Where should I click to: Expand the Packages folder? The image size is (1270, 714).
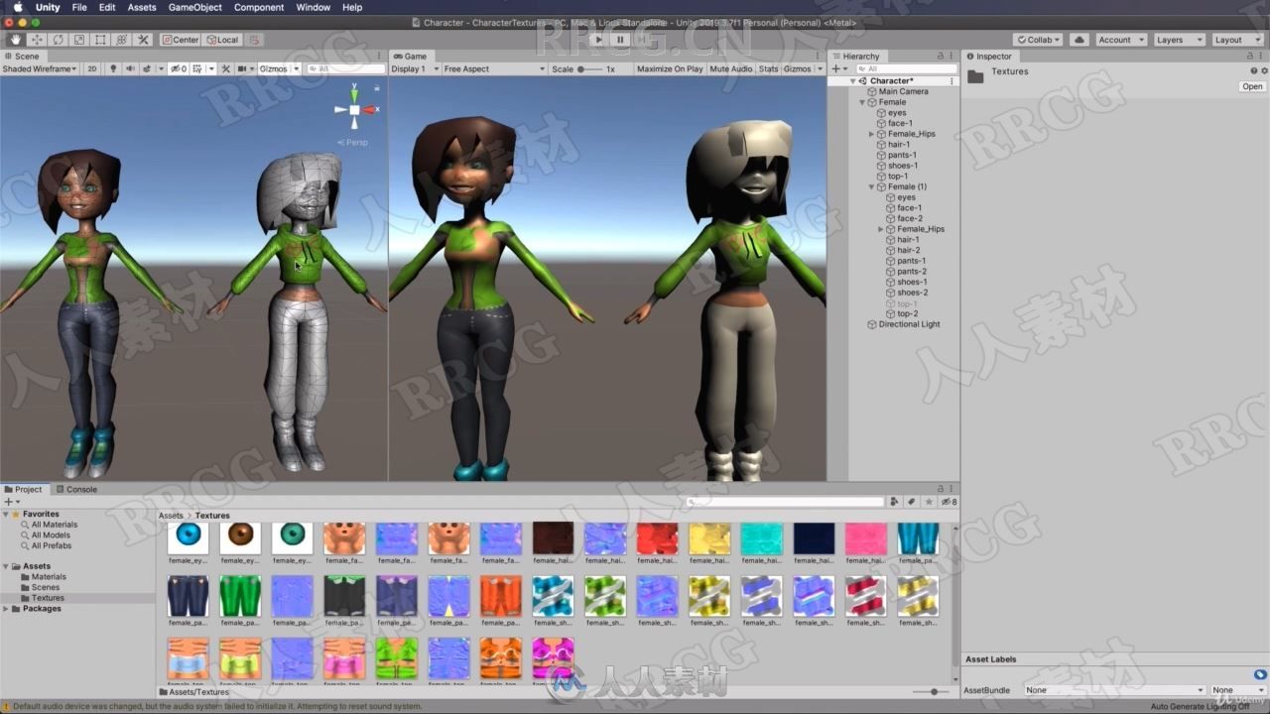6,609
